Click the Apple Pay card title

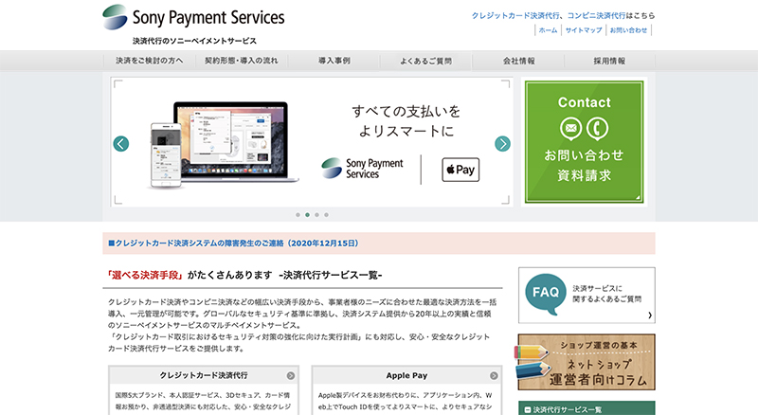click(406, 376)
